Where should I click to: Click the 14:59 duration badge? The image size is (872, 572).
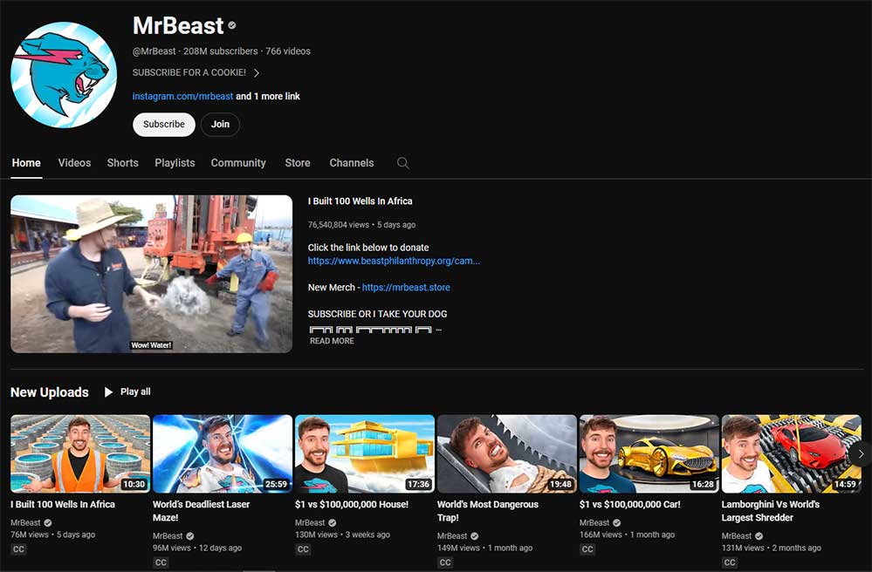[x=845, y=484]
